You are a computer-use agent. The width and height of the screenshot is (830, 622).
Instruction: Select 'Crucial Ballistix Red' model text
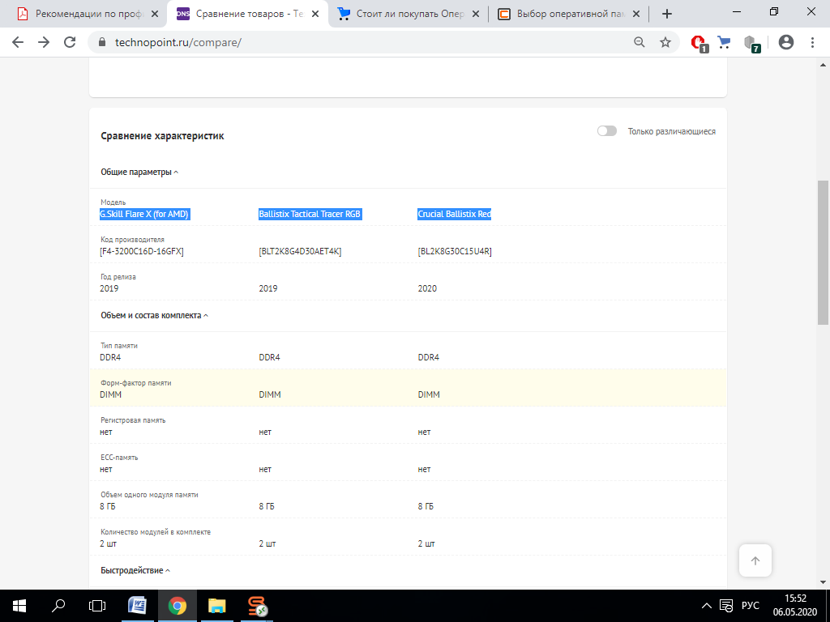(454, 214)
